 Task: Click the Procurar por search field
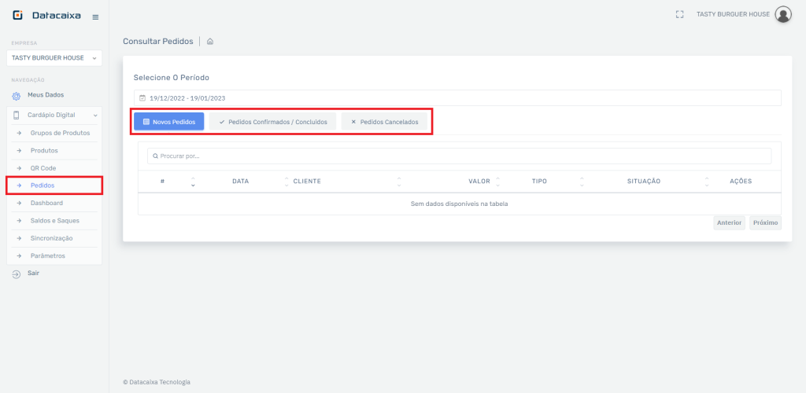(459, 156)
